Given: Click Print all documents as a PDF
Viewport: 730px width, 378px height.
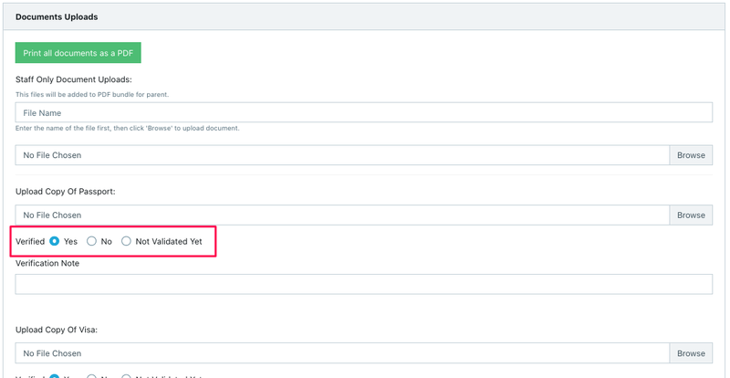Looking at the screenshot, I should click(78, 53).
